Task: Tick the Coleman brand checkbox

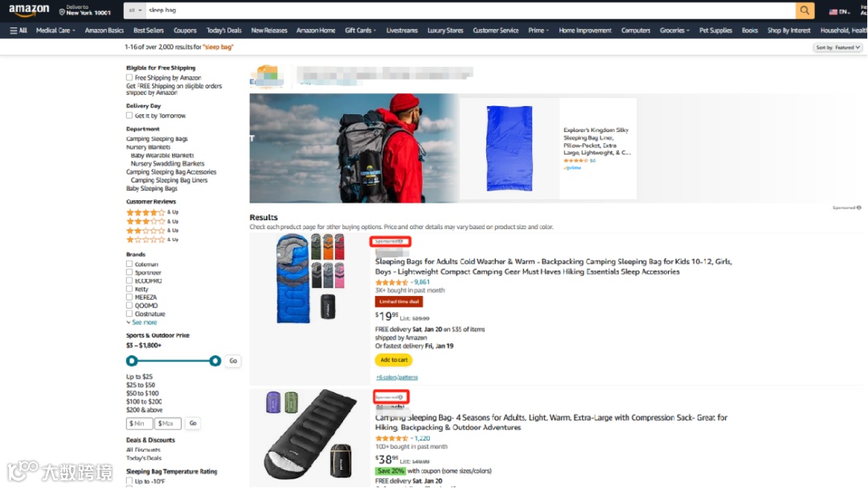Action: 129,265
